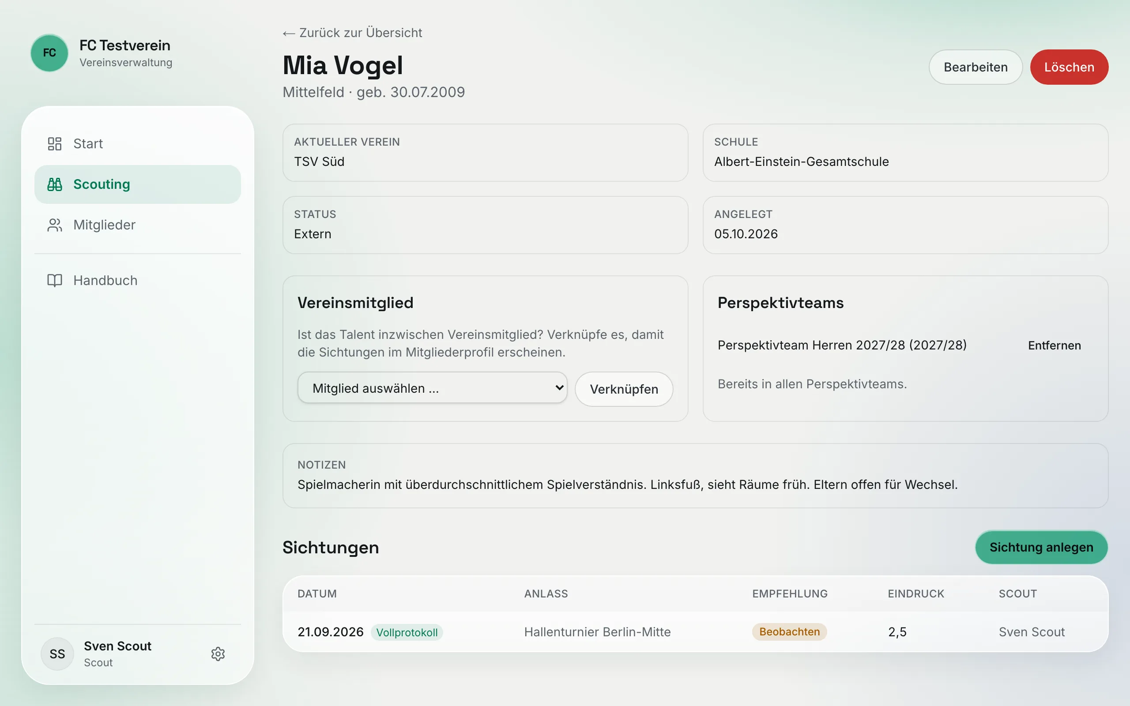This screenshot has width=1130, height=706.
Task: Remove Perspektivteam via Entfernen
Action: 1055,345
